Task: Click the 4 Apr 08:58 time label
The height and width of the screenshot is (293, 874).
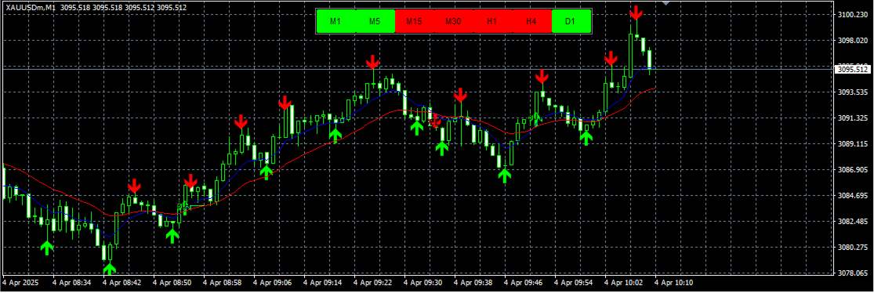Action: pyautogui.click(x=223, y=283)
